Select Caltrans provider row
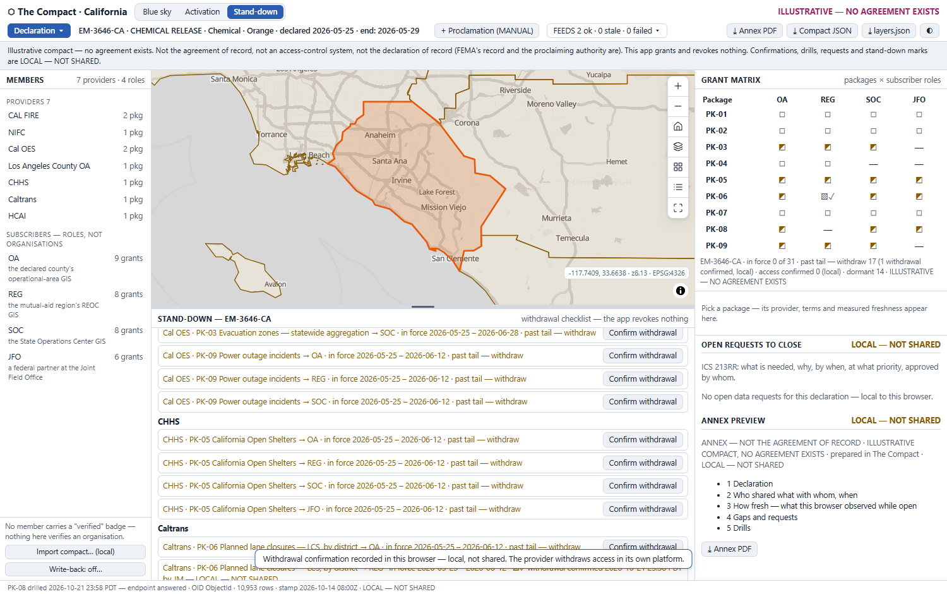The height and width of the screenshot is (594, 947). point(75,200)
